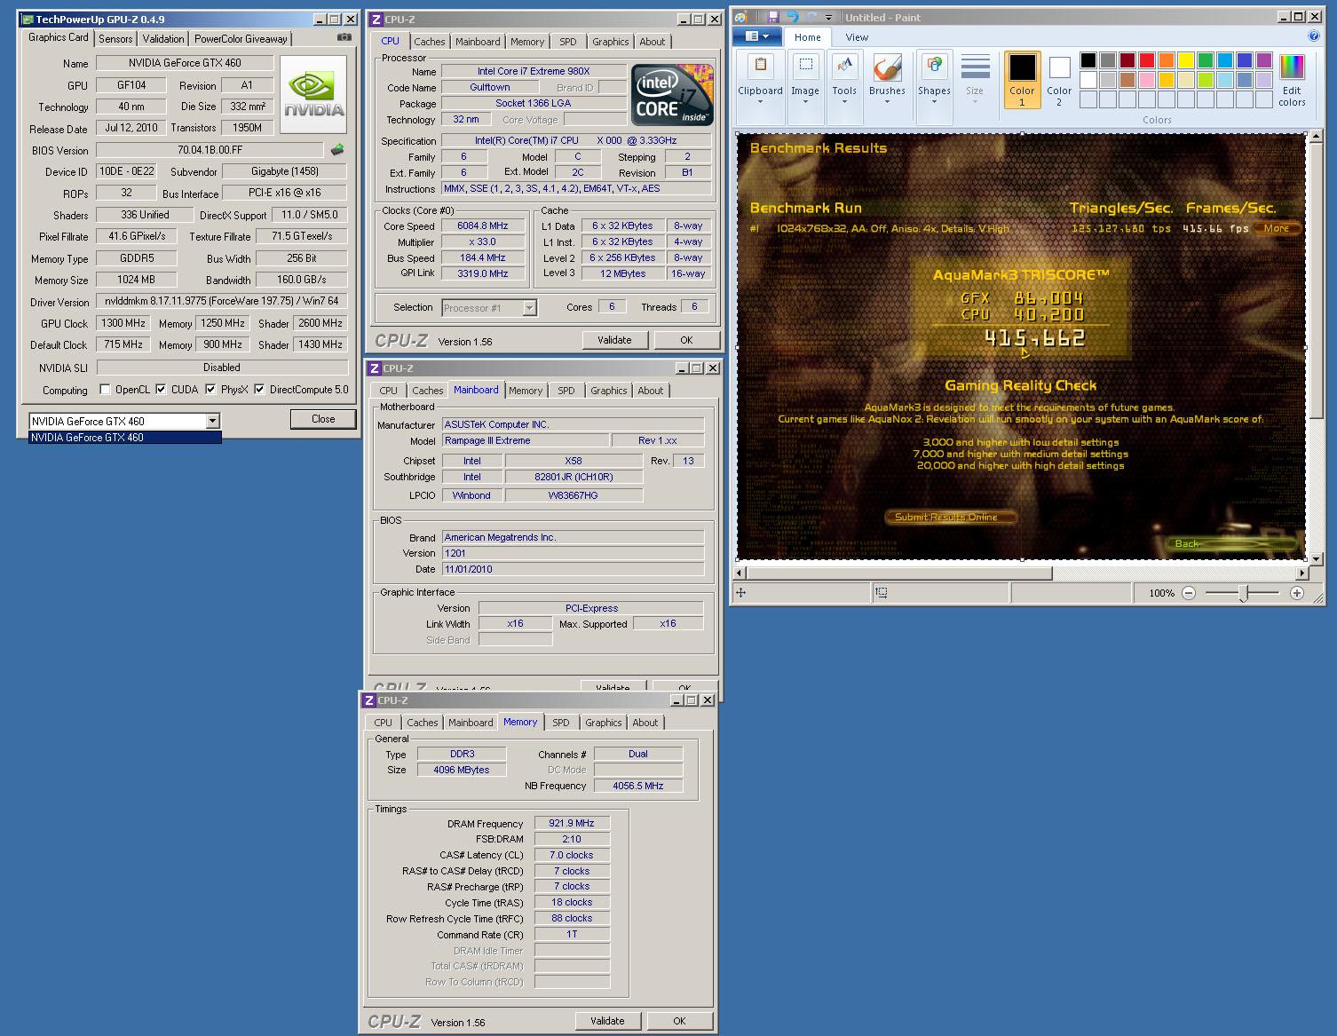
Task: Click the Undo arrow in Paint's title bar
Action: [793, 17]
